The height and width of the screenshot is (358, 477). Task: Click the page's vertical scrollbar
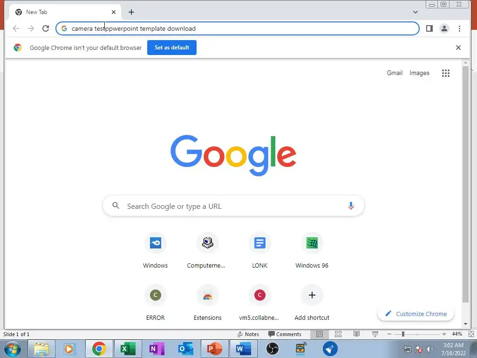465,185
